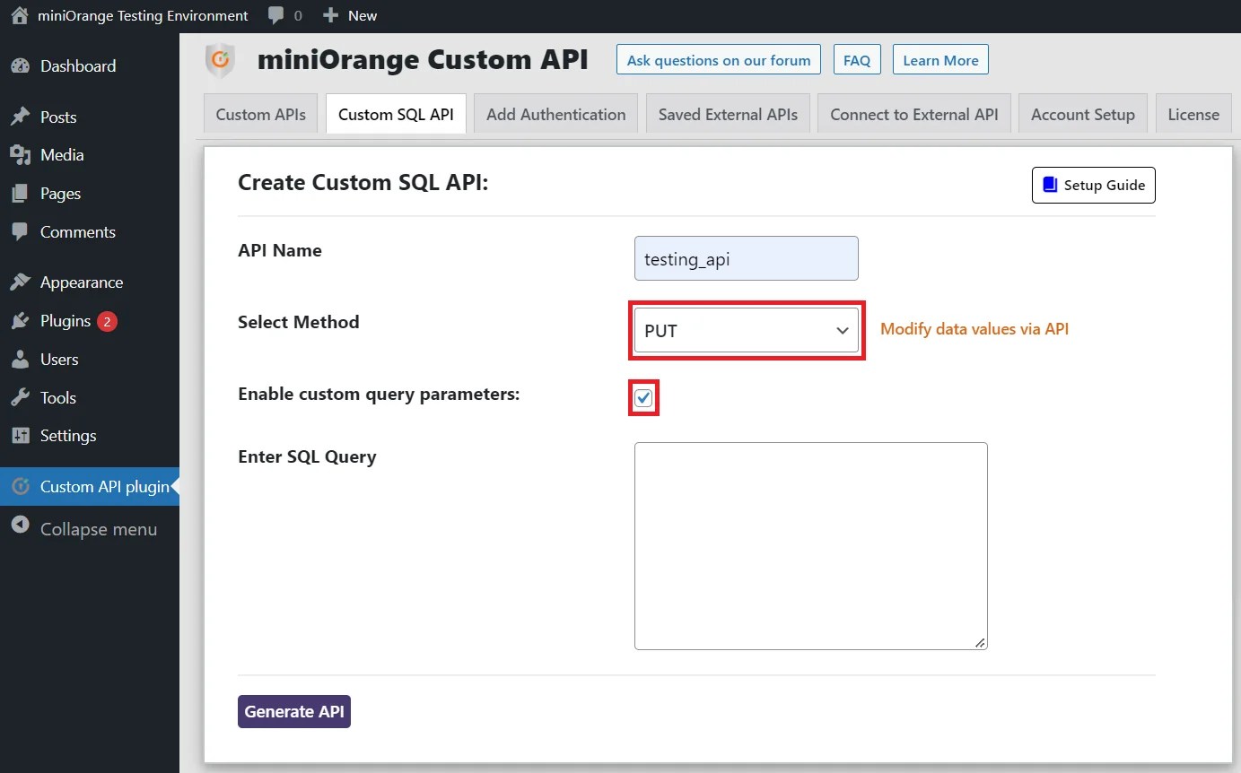
Task: Click the Comments sidebar icon
Action: point(22,232)
